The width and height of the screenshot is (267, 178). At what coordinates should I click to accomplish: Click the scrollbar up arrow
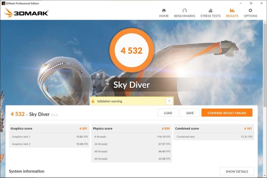[264, 22]
